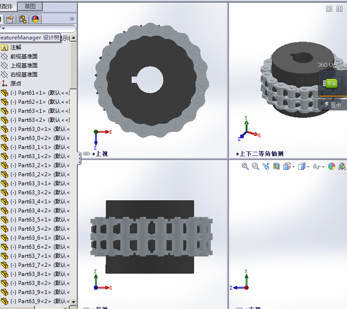Open the Hide/Show Items dropdown arrow
Screen dimensions: 347x309
(323, 167)
